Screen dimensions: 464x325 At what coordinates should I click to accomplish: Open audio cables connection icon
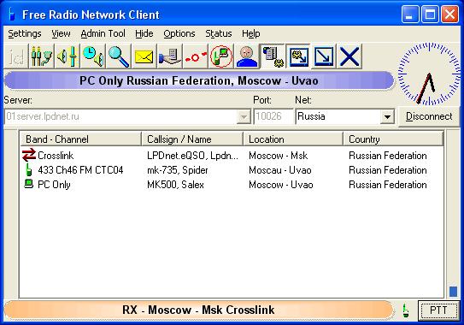[x=41, y=56]
